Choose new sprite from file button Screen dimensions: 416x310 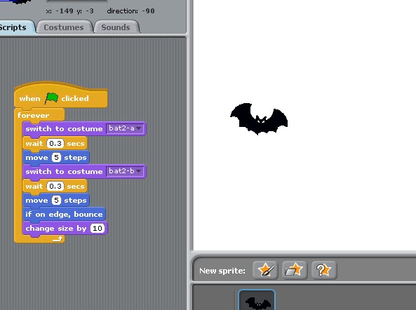pos(294,270)
